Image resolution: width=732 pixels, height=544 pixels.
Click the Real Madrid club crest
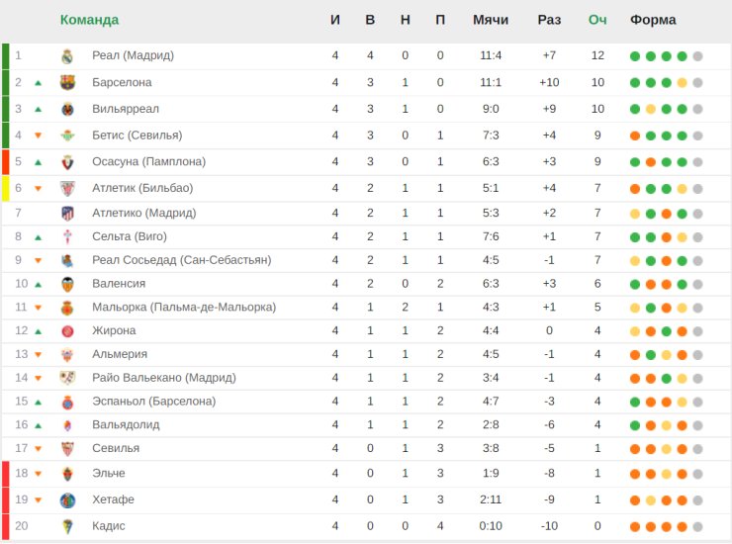pos(67,55)
